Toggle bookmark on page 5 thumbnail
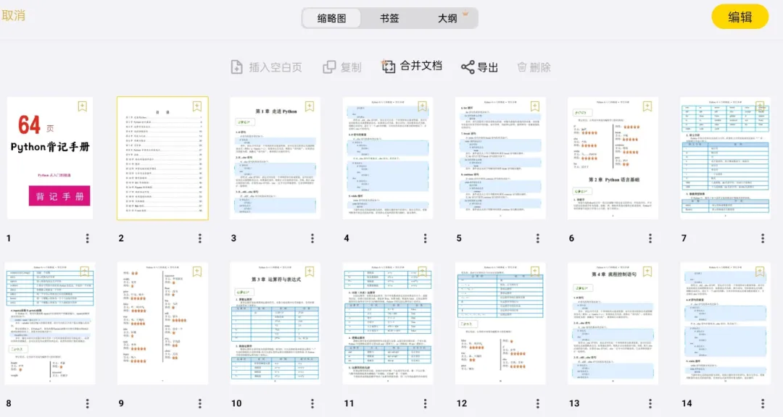 (535, 106)
